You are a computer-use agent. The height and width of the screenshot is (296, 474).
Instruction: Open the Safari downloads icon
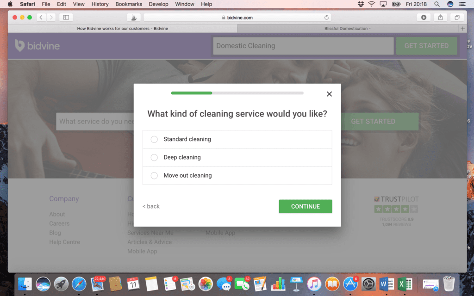click(424, 18)
